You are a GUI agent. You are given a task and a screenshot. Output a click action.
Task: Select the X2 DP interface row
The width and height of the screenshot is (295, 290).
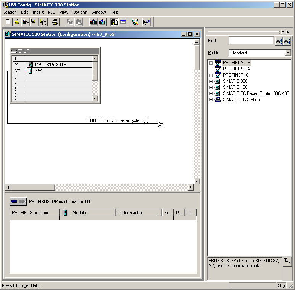pyautogui.click(x=52, y=71)
